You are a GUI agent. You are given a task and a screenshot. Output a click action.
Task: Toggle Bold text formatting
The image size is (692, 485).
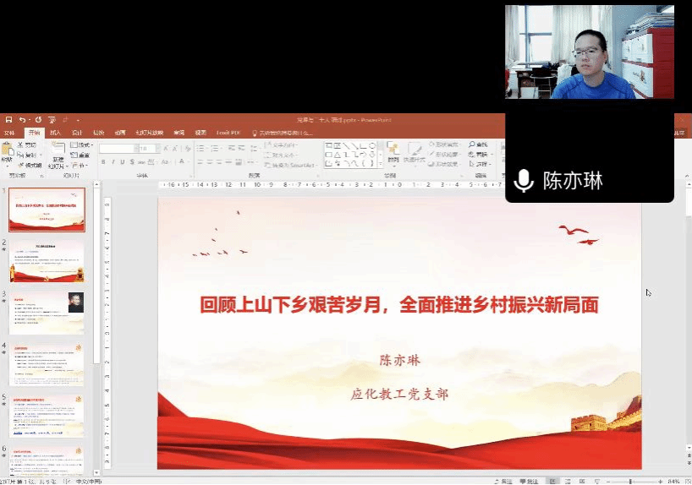click(102, 161)
